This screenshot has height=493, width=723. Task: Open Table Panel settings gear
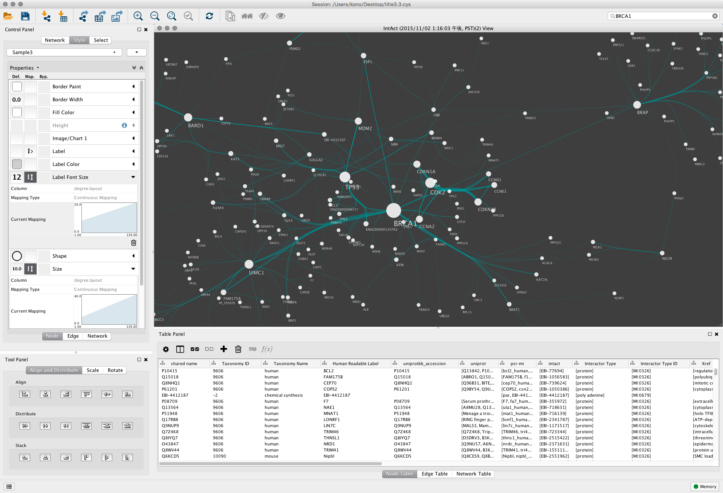coord(166,349)
